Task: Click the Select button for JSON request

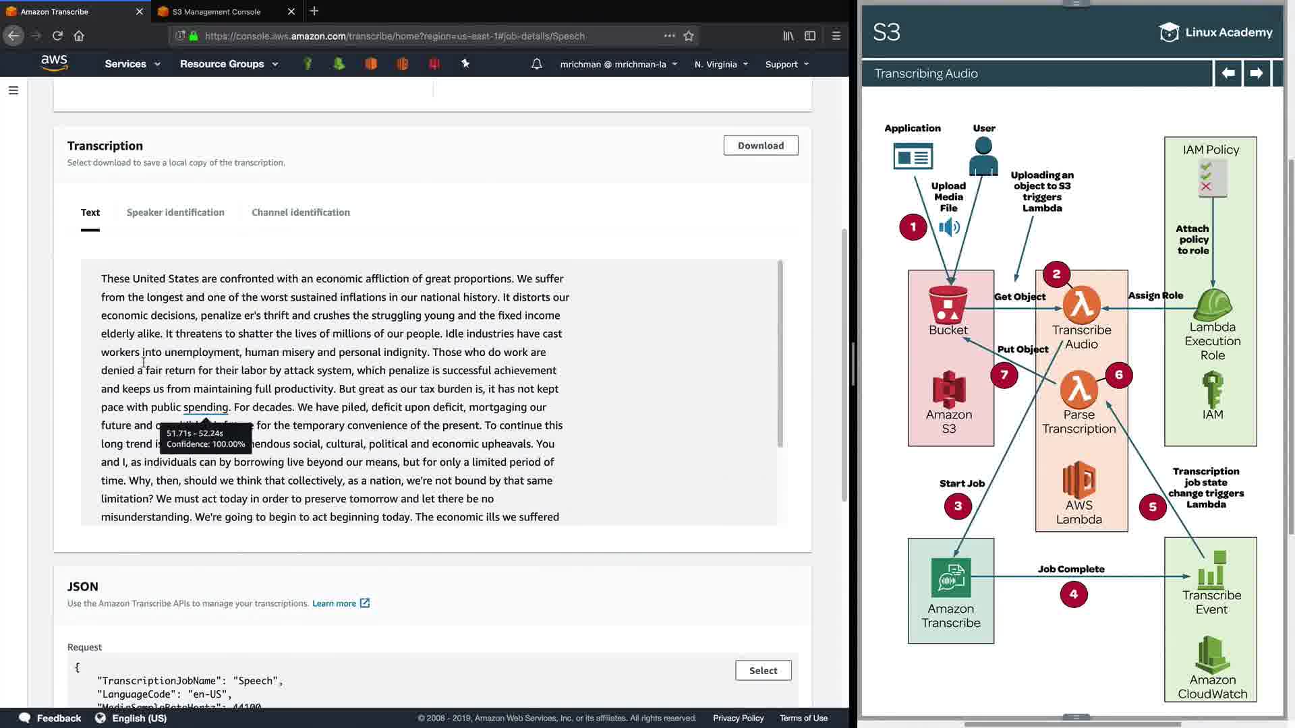Action: pos(763,671)
